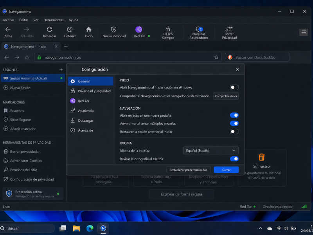Image resolution: width=313 pixels, height=235 pixels.
Task: Click the signal strength bars in status bar
Action: coord(304,206)
